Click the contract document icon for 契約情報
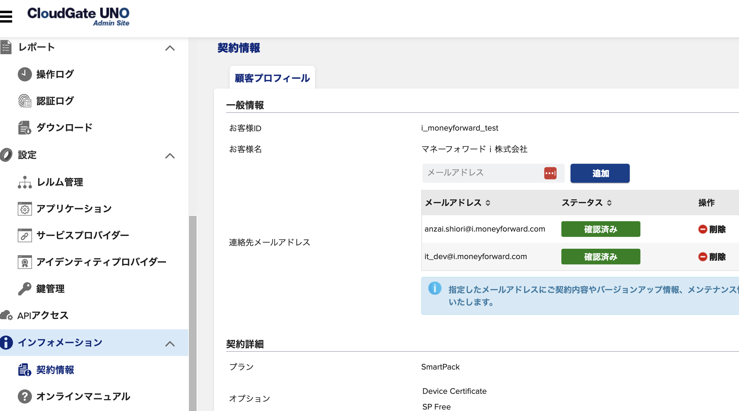 click(25, 370)
